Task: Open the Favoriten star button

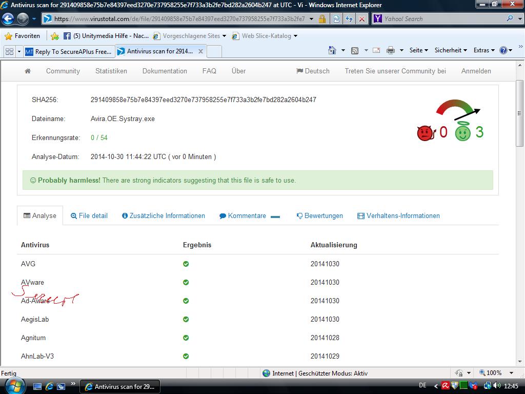Action: pos(23,36)
